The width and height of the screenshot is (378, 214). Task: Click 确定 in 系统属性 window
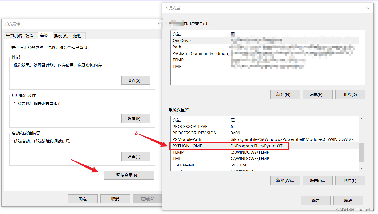click(x=83, y=199)
